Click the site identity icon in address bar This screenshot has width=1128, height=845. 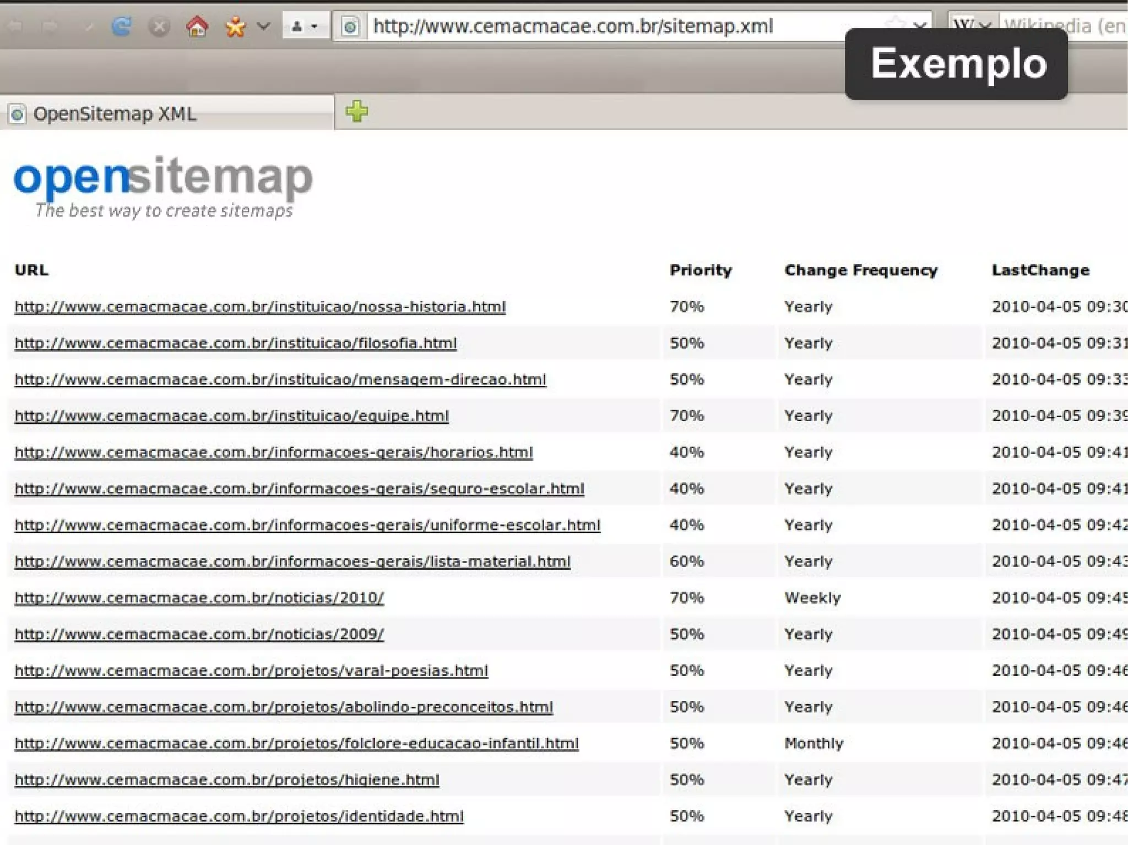pos(350,26)
